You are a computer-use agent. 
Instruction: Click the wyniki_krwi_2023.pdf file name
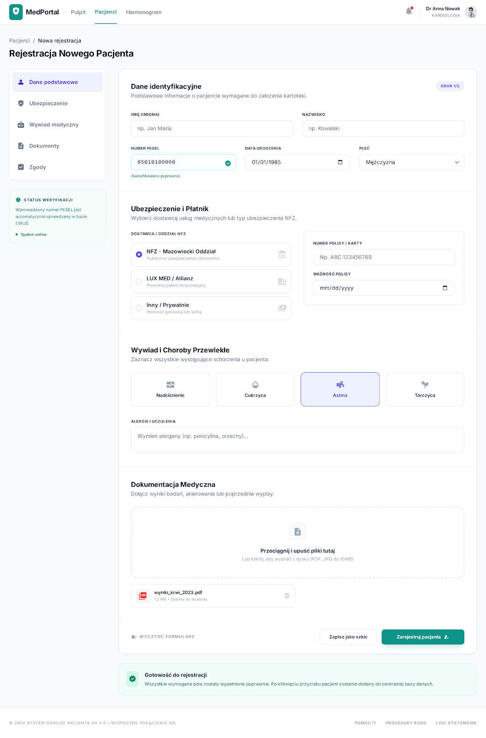tap(178, 593)
